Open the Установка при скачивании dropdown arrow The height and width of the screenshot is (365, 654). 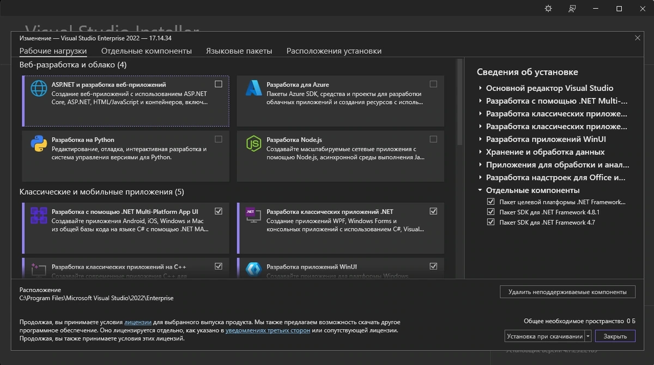coord(589,336)
